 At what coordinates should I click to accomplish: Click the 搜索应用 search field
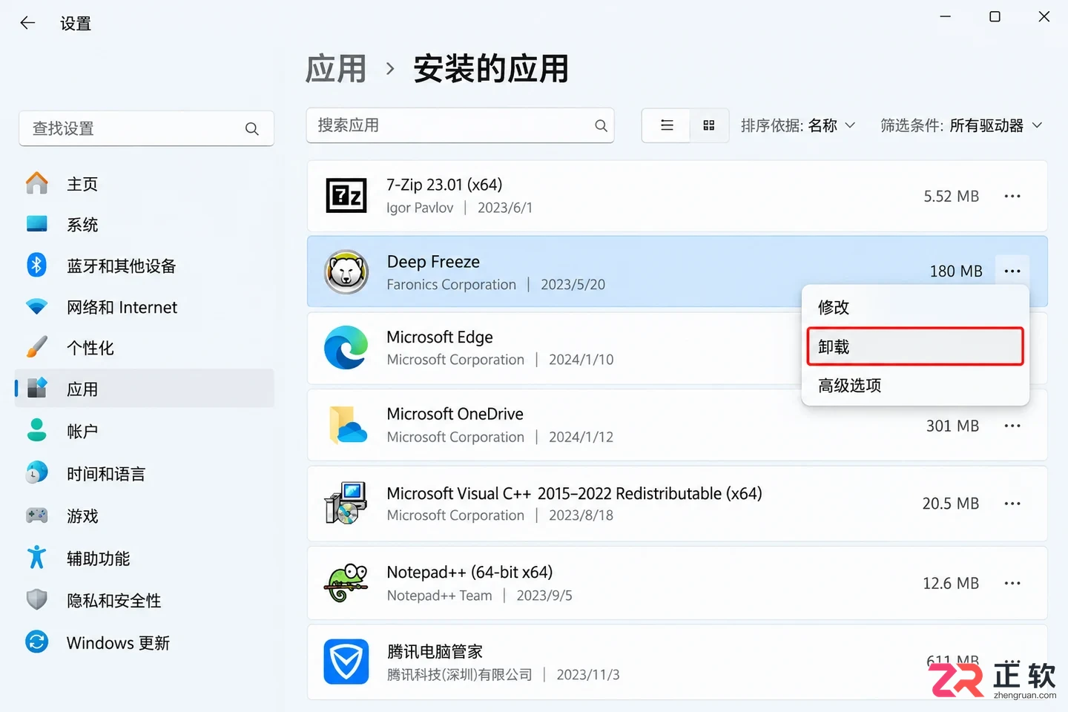pyautogui.click(x=460, y=125)
